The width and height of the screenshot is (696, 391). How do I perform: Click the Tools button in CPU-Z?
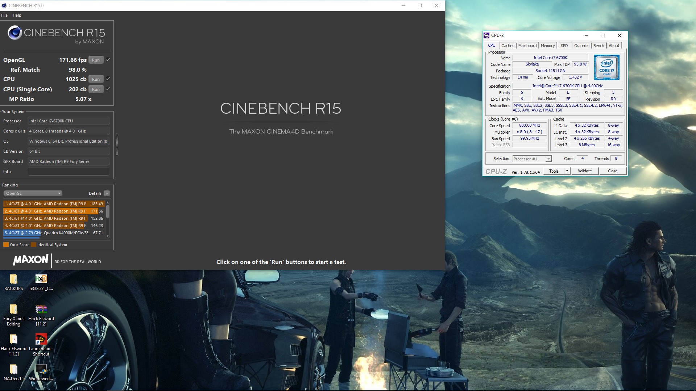point(554,171)
